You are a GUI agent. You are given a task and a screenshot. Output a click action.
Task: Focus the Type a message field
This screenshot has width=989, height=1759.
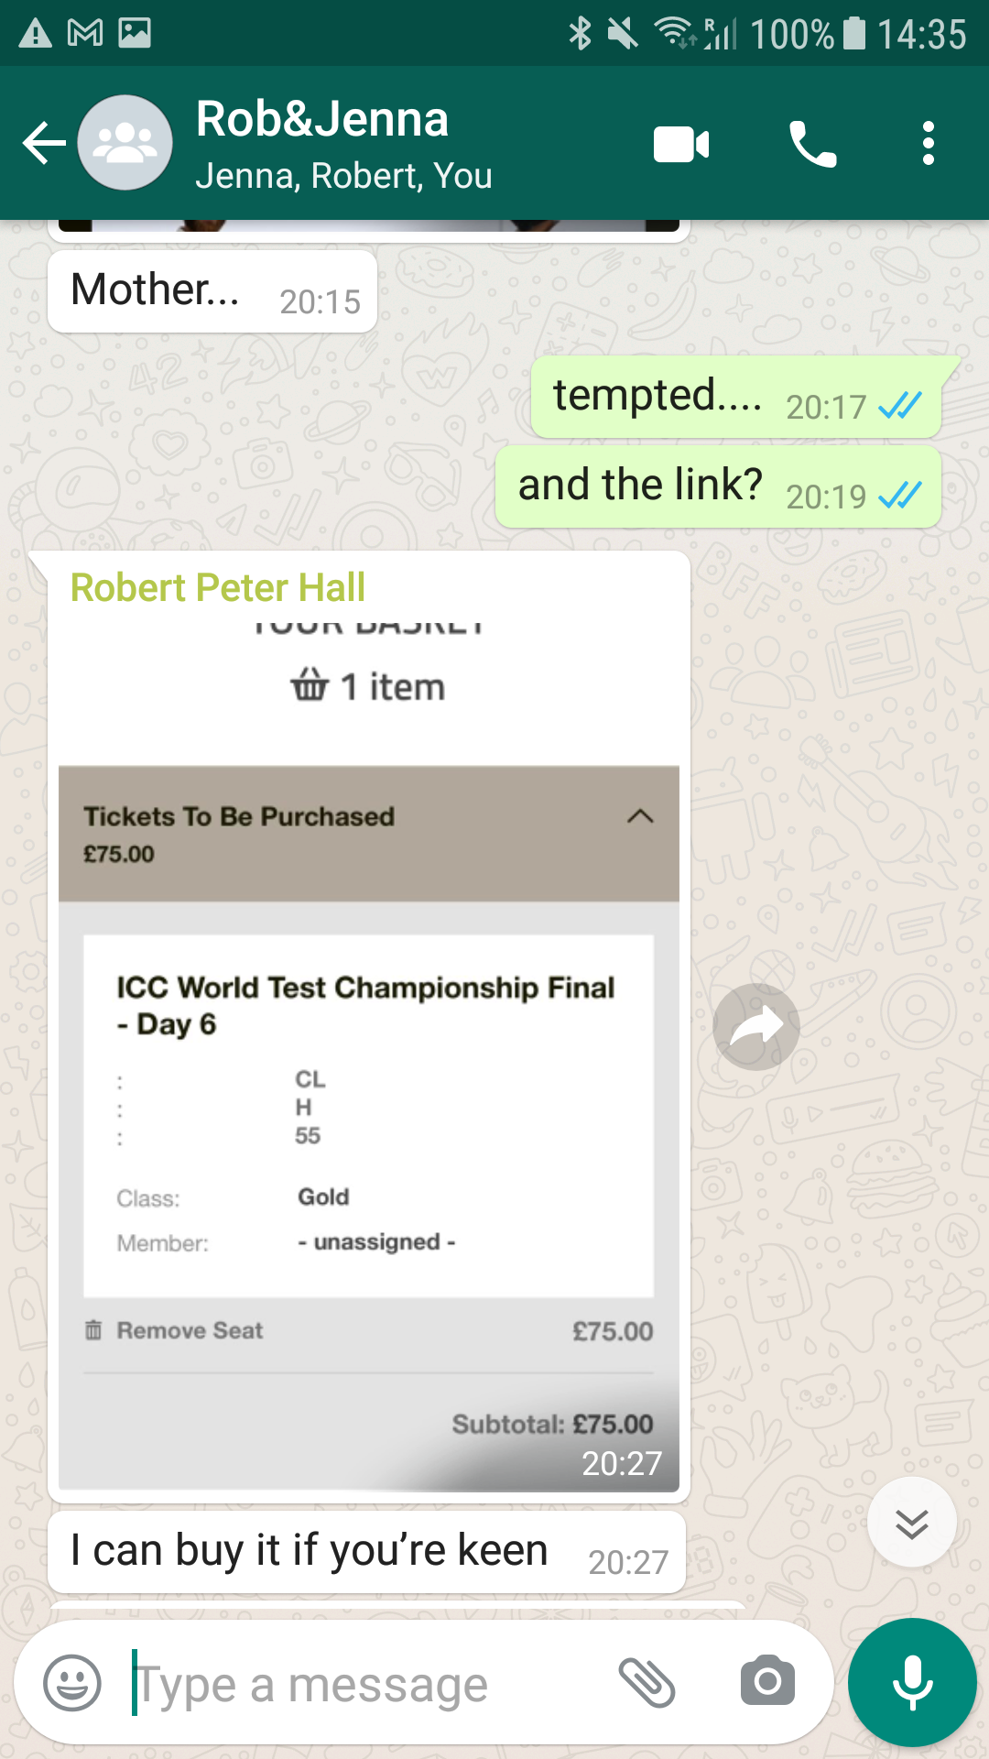tap(366, 1684)
